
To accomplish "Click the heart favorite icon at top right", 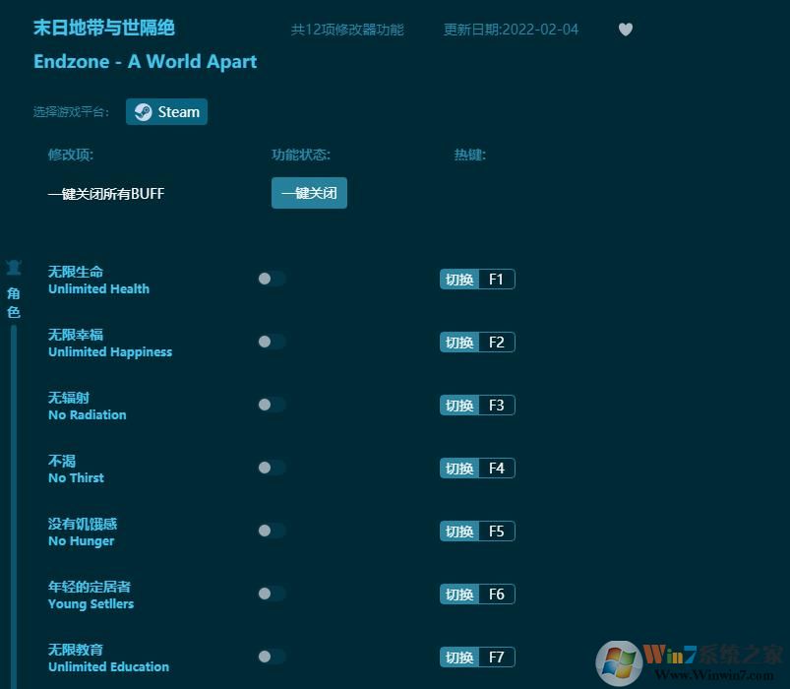I will click(x=626, y=30).
